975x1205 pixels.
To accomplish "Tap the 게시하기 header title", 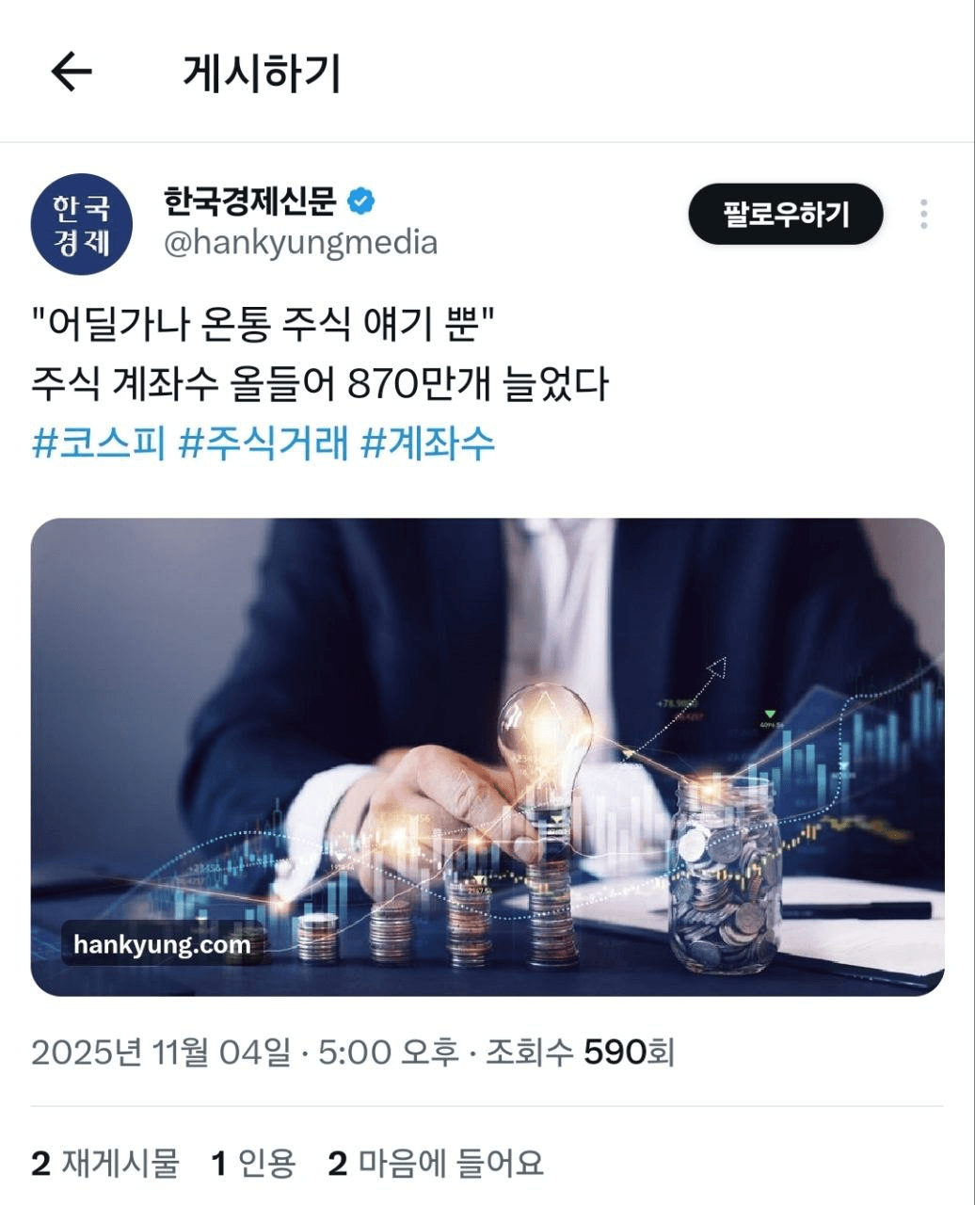I will pos(262,72).
